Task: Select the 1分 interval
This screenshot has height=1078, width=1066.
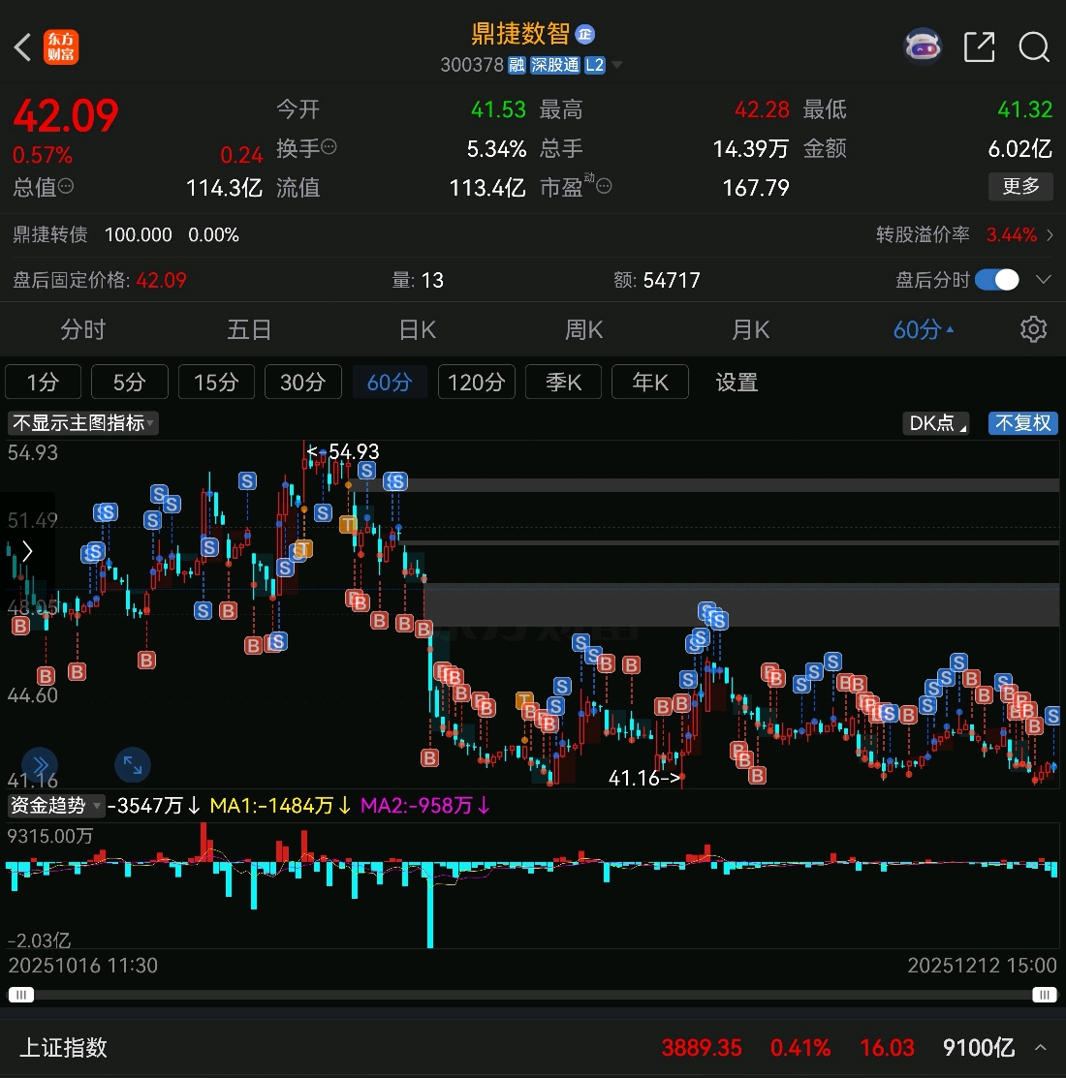Action: [x=43, y=382]
